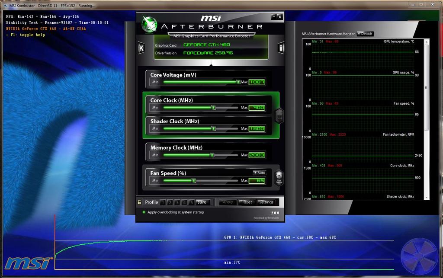Click the 'Stability Test - Frames=93607' line
Image resolution: width=443 pixels, height=278 pixels.
57,22
